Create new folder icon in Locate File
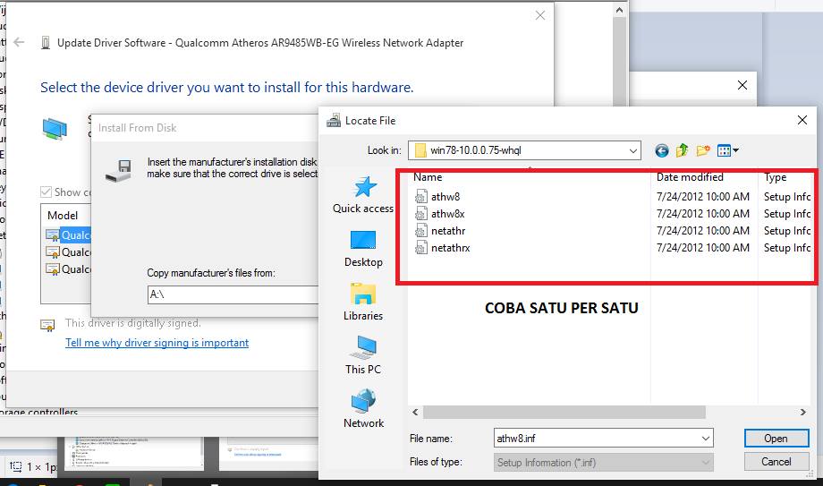The image size is (823, 486). [703, 150]
